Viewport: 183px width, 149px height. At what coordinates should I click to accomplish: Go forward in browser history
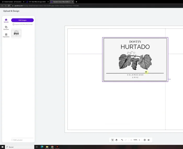(5, 6)
